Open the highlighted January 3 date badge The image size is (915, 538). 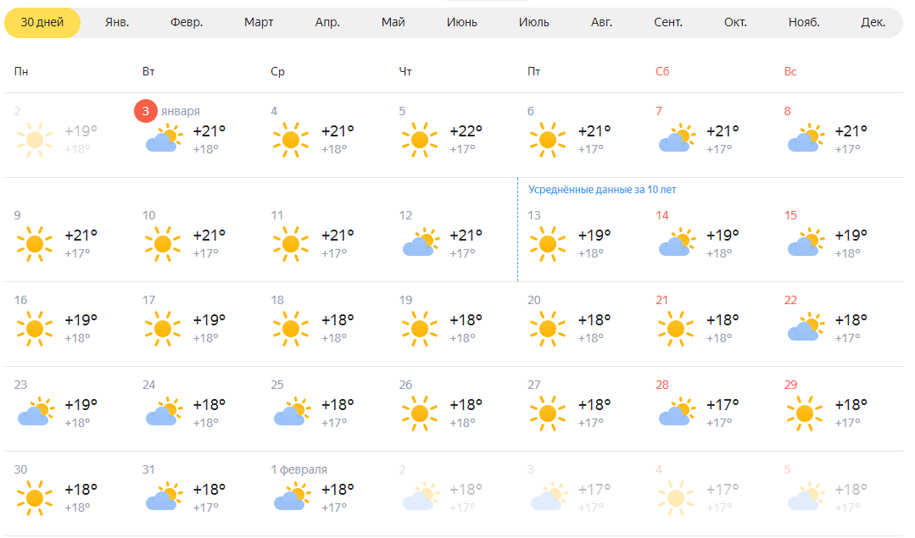click(146, 111)
